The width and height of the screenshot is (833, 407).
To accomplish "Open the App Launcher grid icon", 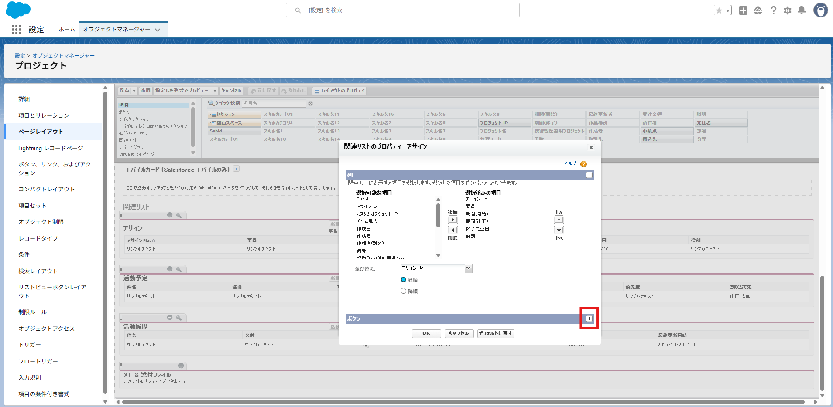I will 16,29.
